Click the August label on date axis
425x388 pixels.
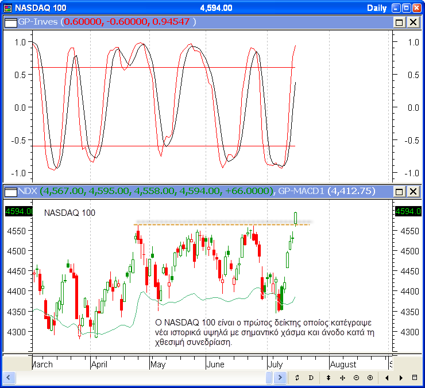point(343,364)
